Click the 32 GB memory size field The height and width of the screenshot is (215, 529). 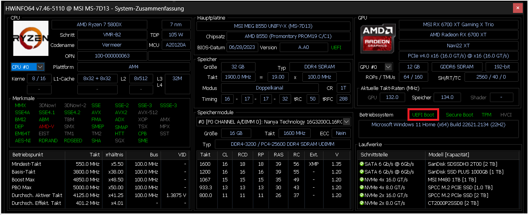click(238, 67)
